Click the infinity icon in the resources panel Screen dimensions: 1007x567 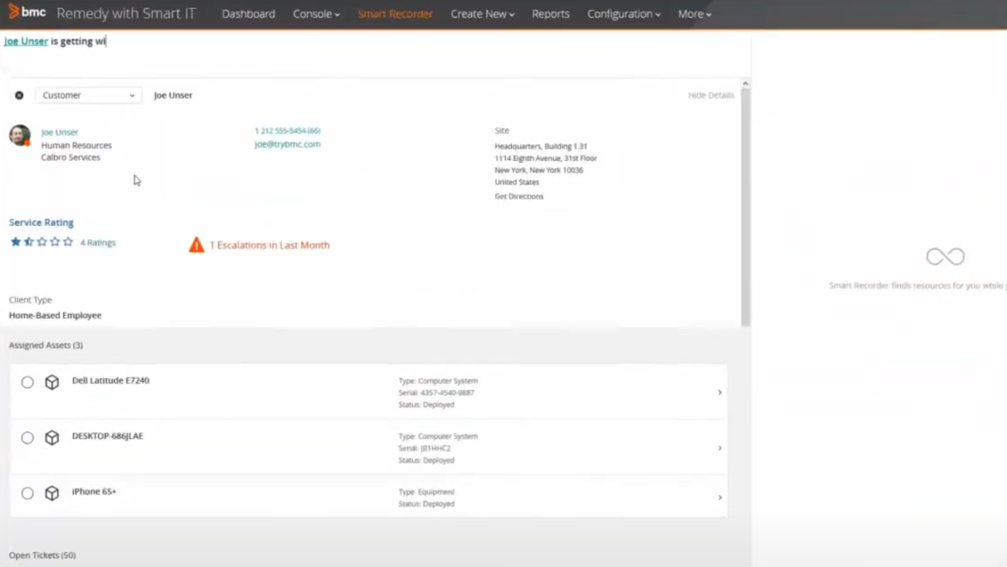pos(944,256)
